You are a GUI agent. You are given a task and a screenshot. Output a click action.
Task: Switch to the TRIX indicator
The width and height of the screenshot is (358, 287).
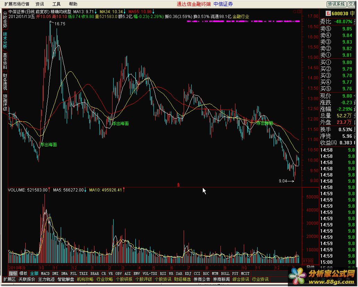83,273
